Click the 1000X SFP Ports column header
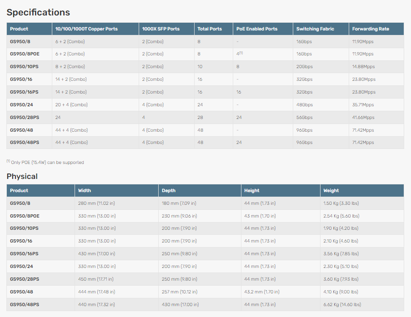 [x=160, y=29]
